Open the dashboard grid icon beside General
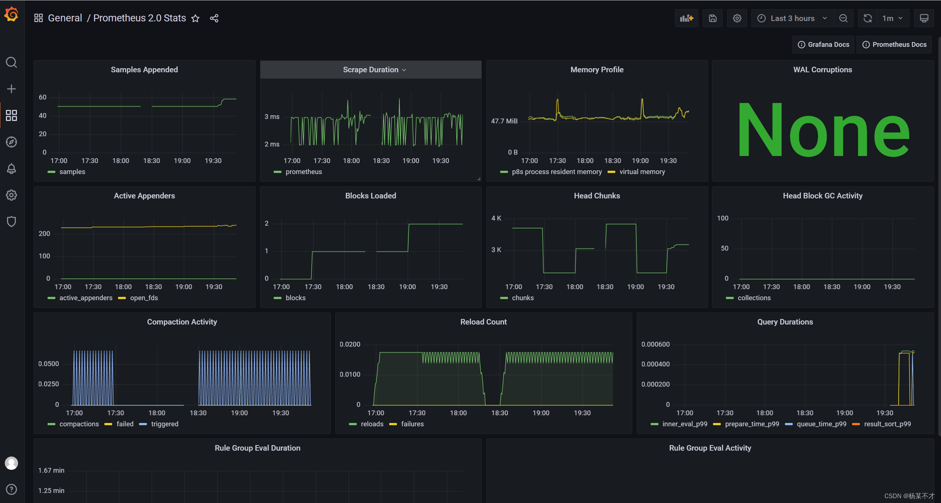Viewport: 941px width, 503px height. [38, 18]
